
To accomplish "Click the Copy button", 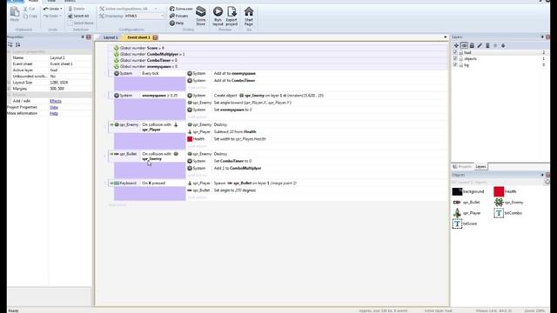I will pos(30,16).
